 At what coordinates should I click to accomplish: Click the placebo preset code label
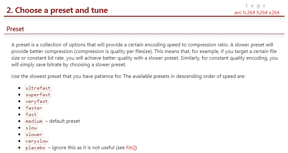35,148
